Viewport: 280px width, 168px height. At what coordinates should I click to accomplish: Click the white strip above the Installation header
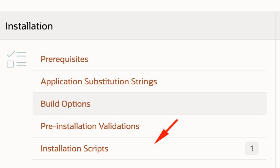coord(140,6)
